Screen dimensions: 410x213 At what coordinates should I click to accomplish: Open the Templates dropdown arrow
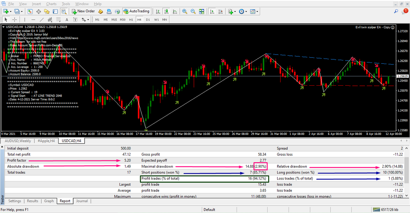pos(257,12)
